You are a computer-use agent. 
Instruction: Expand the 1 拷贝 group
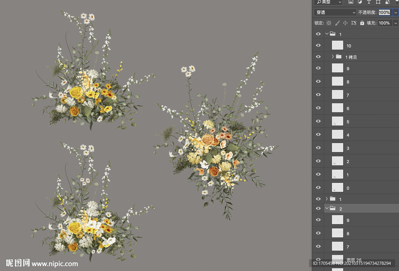[x=333, y=57]
